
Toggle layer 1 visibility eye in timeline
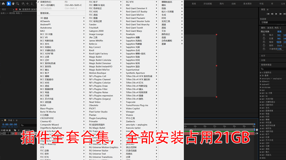click(x=2, y=134)
